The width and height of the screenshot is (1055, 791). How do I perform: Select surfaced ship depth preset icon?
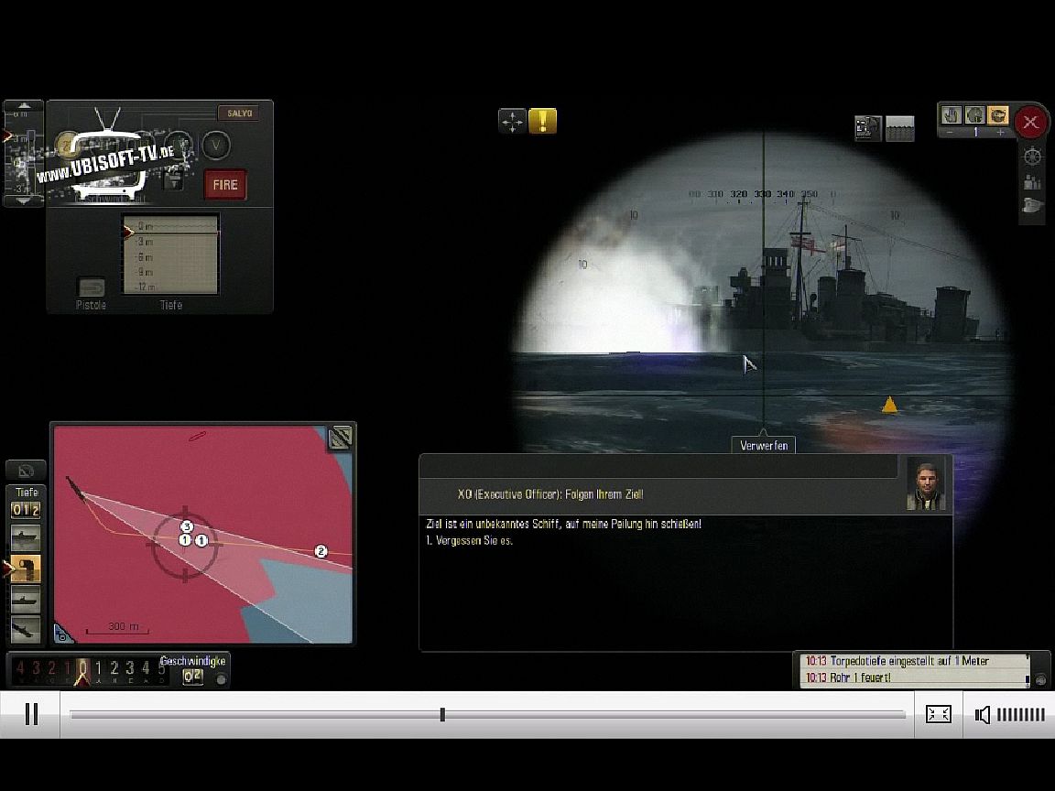click(26, 538)
